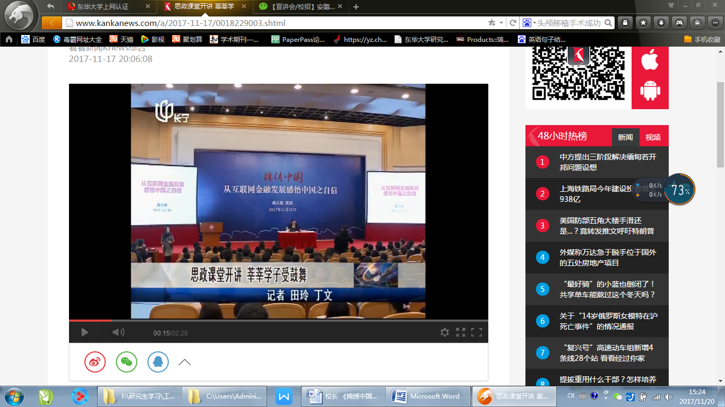Play the paused video

[x=84, y=332]
